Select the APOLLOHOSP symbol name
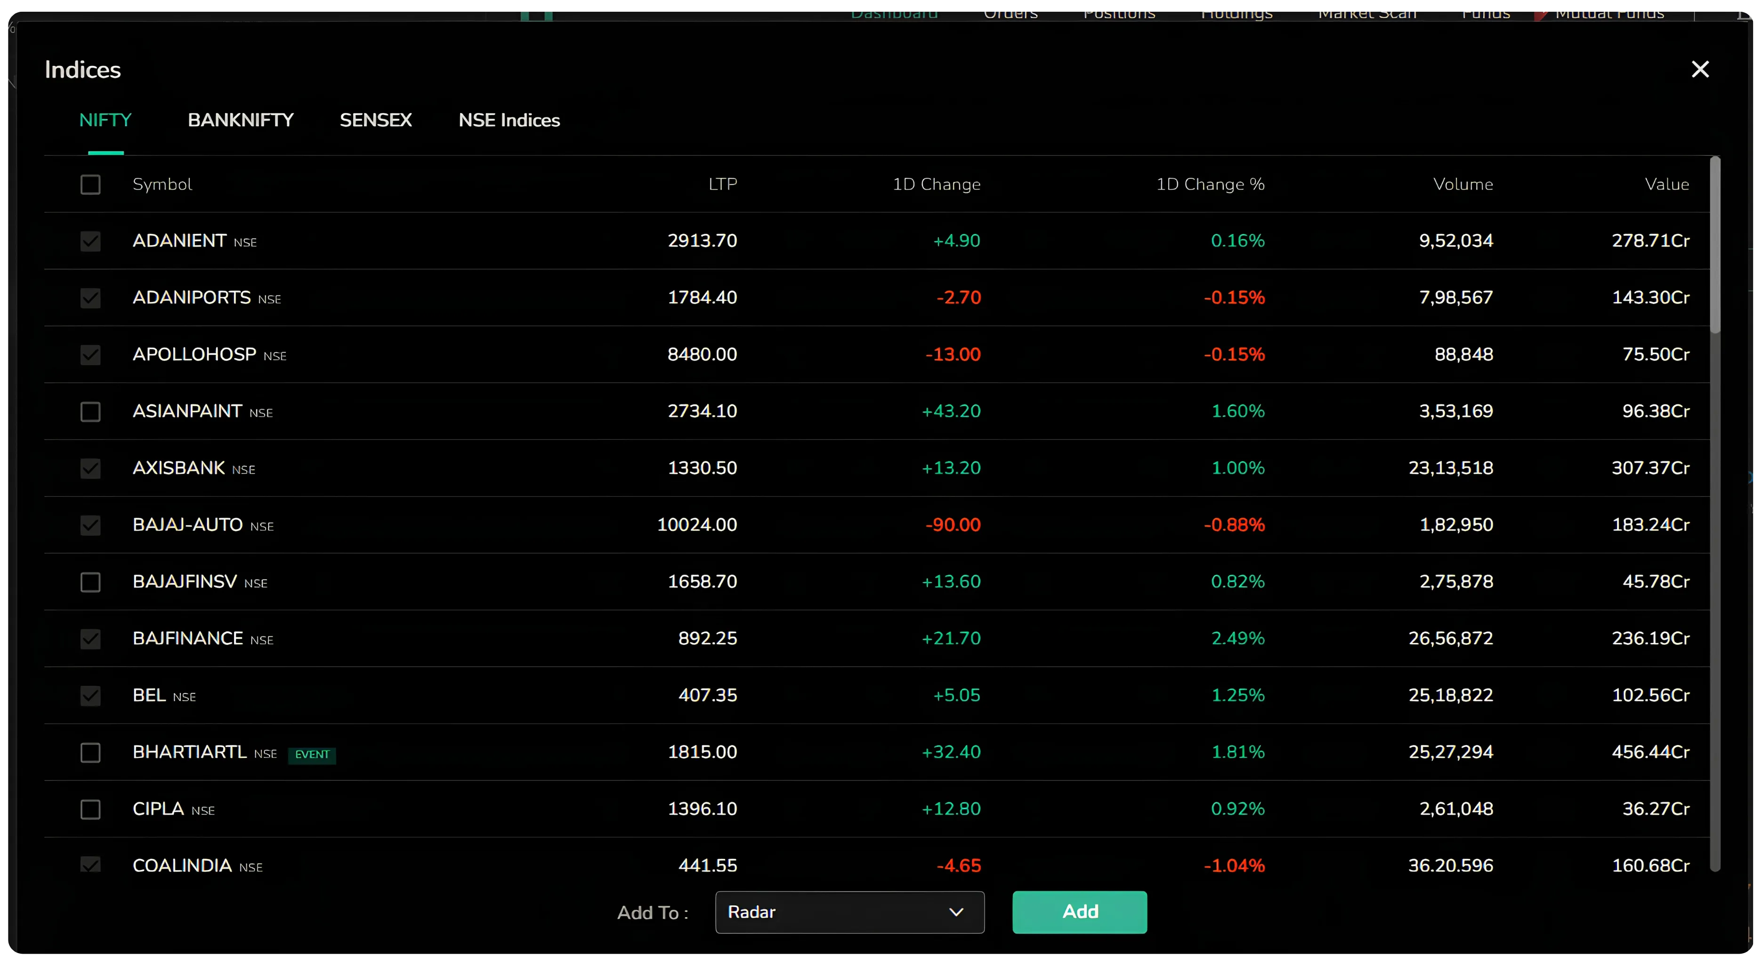The image size is (1762, 964). 194,354
